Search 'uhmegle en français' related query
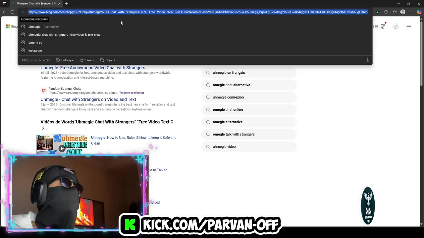The width and height of the screenshot is (424, 238). [249, 73]
